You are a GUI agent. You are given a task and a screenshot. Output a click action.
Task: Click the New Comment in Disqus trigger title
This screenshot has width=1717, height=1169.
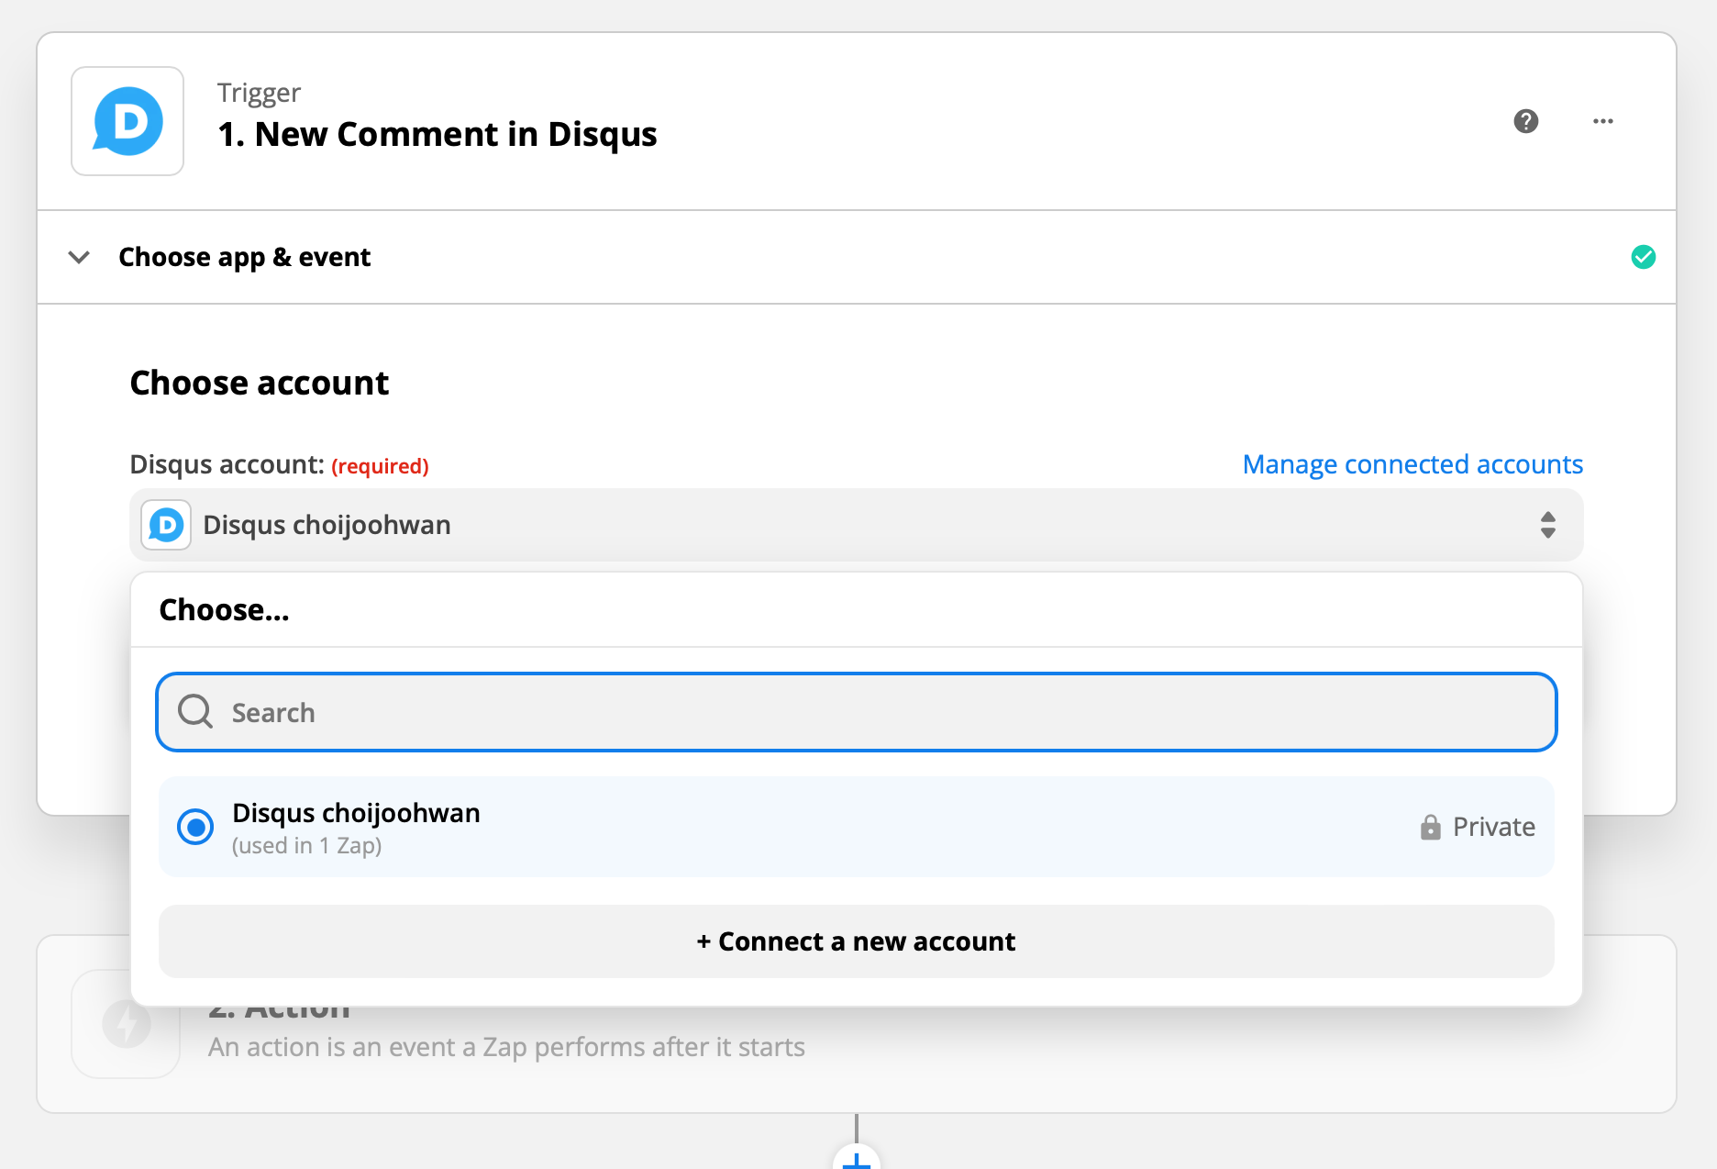pyautogui.click(x=437, y=134)
